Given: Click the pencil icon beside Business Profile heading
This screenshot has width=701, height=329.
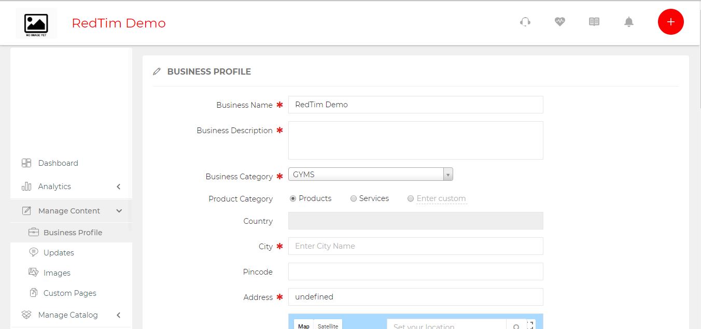Looking at the screenshot, I should (x=157, y=71).
